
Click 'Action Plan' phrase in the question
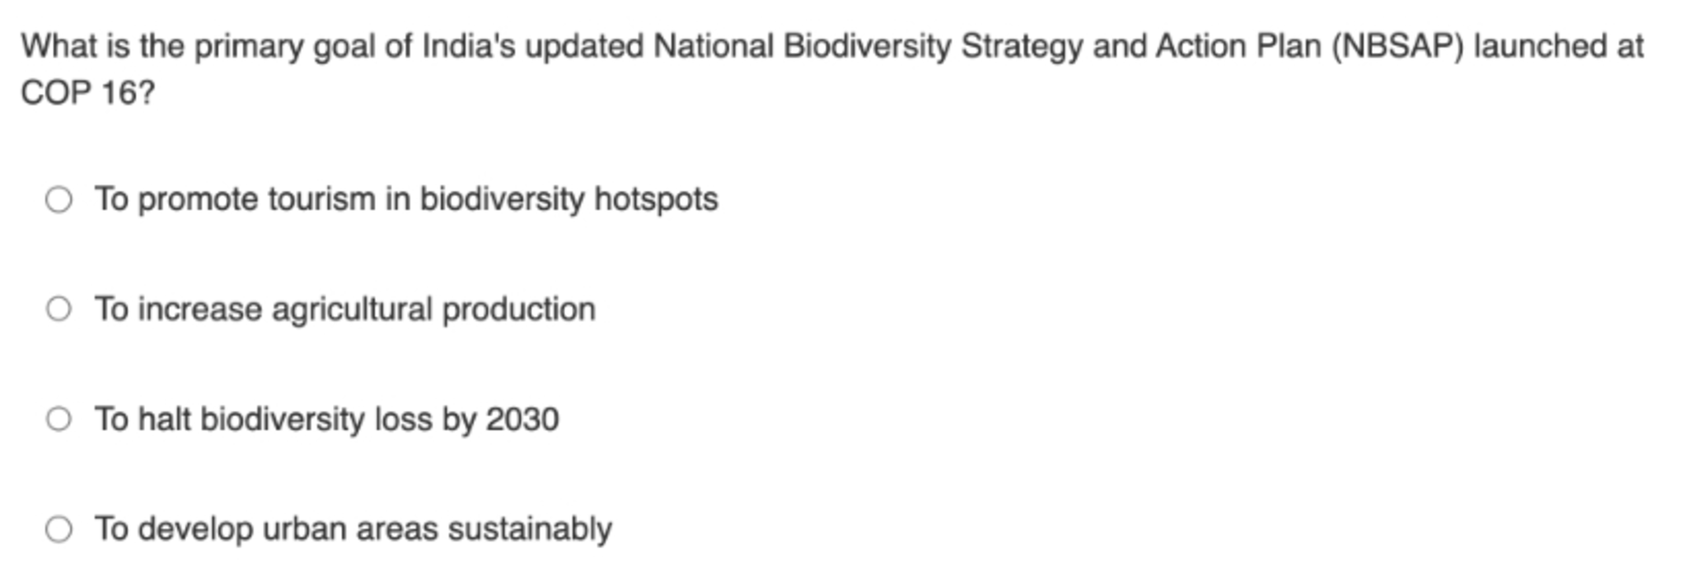click(1243, 46)
